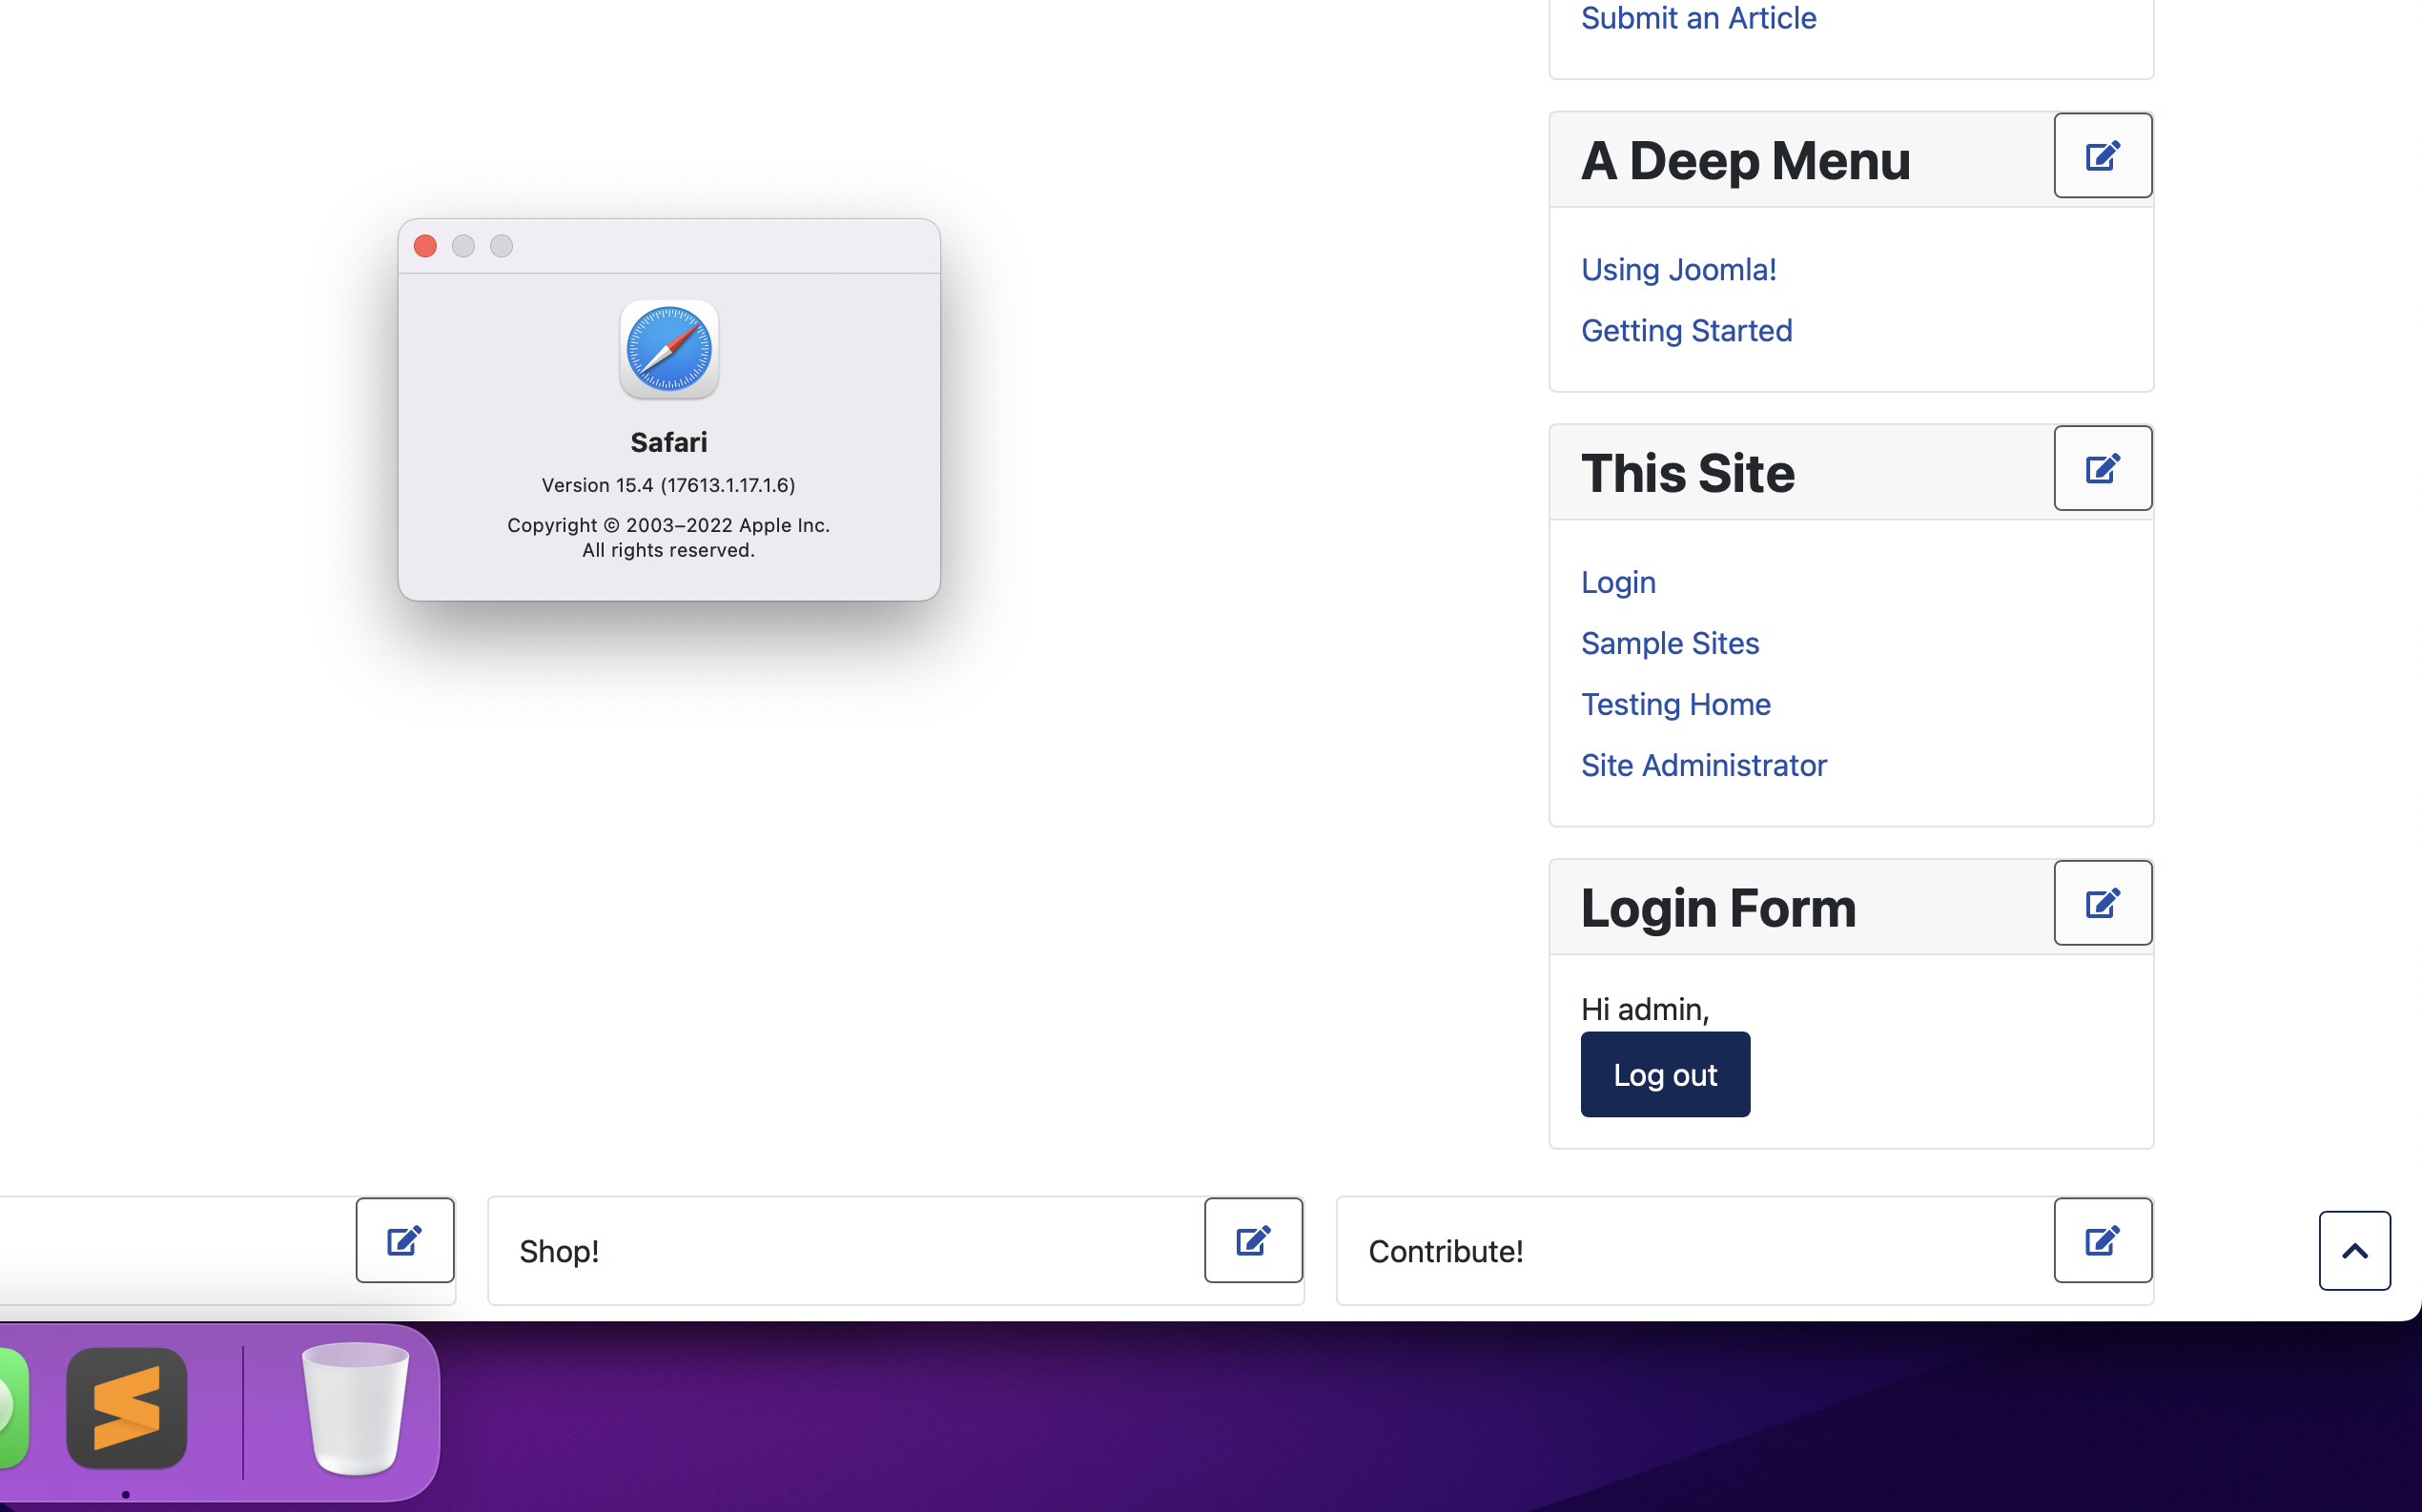2422x1512 pixels.
Task: Click the All rights reserved. text
Action: (x=669, y=550)
